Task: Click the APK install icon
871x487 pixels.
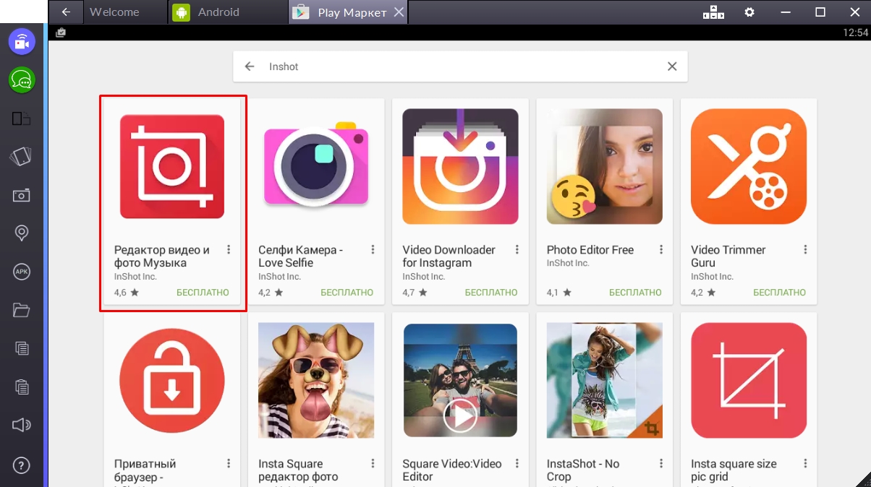Action: (x=22, y=272)
